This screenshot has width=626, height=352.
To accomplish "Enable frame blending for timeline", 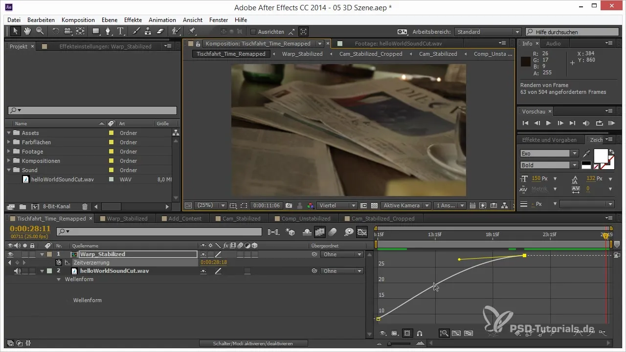I will tap(320, 232).
